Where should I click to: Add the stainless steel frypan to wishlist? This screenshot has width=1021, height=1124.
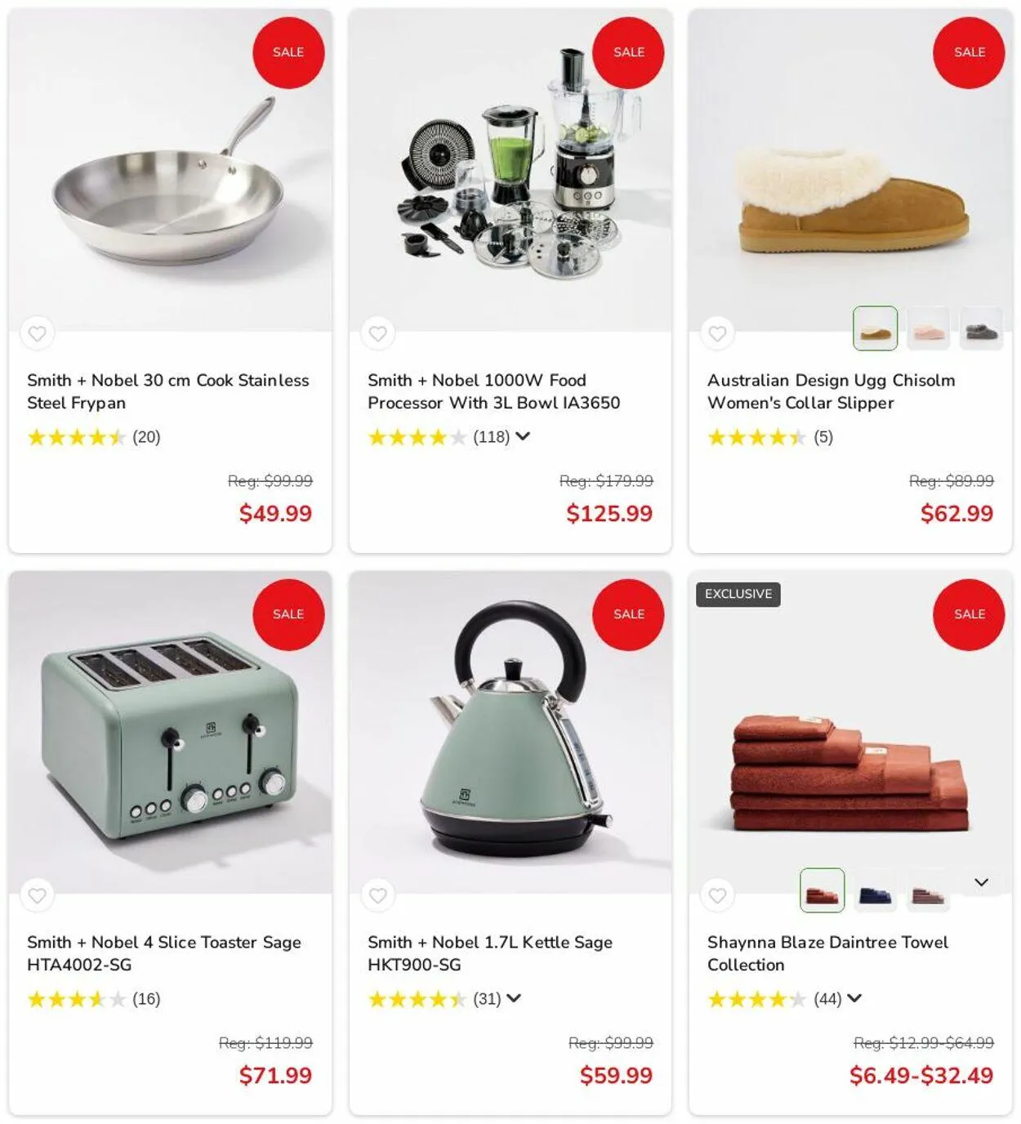37,333
